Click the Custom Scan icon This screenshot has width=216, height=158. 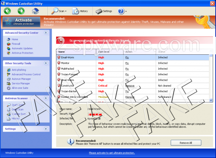coord(8,114)
